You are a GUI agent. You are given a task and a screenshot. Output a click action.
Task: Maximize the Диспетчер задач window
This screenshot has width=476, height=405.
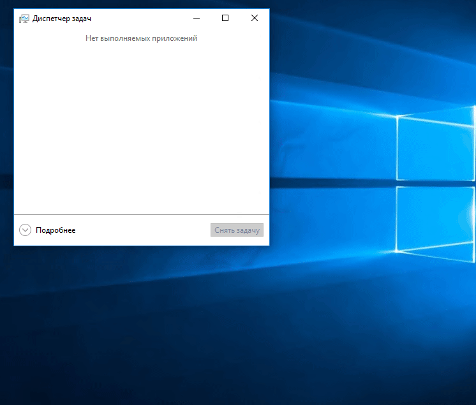(225, 18)
